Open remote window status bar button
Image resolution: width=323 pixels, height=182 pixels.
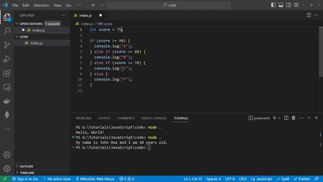(5, 179)
